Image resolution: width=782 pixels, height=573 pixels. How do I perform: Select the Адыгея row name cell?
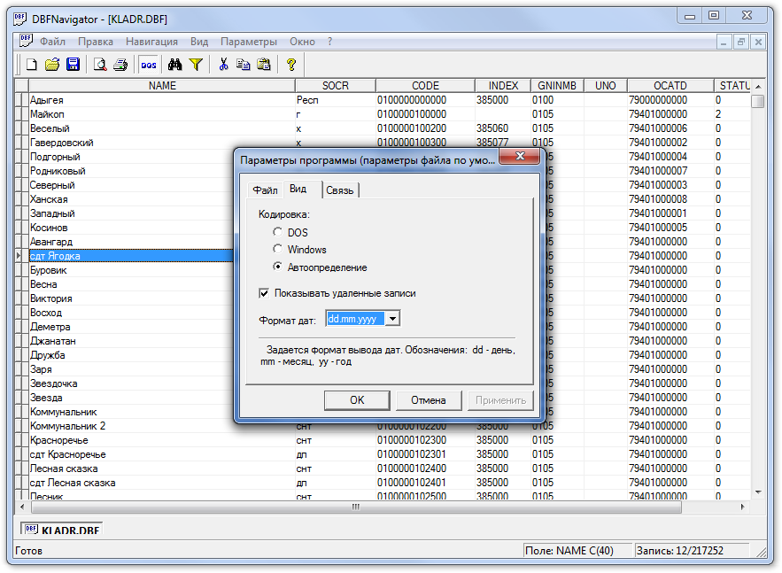[x=162, y=100]
